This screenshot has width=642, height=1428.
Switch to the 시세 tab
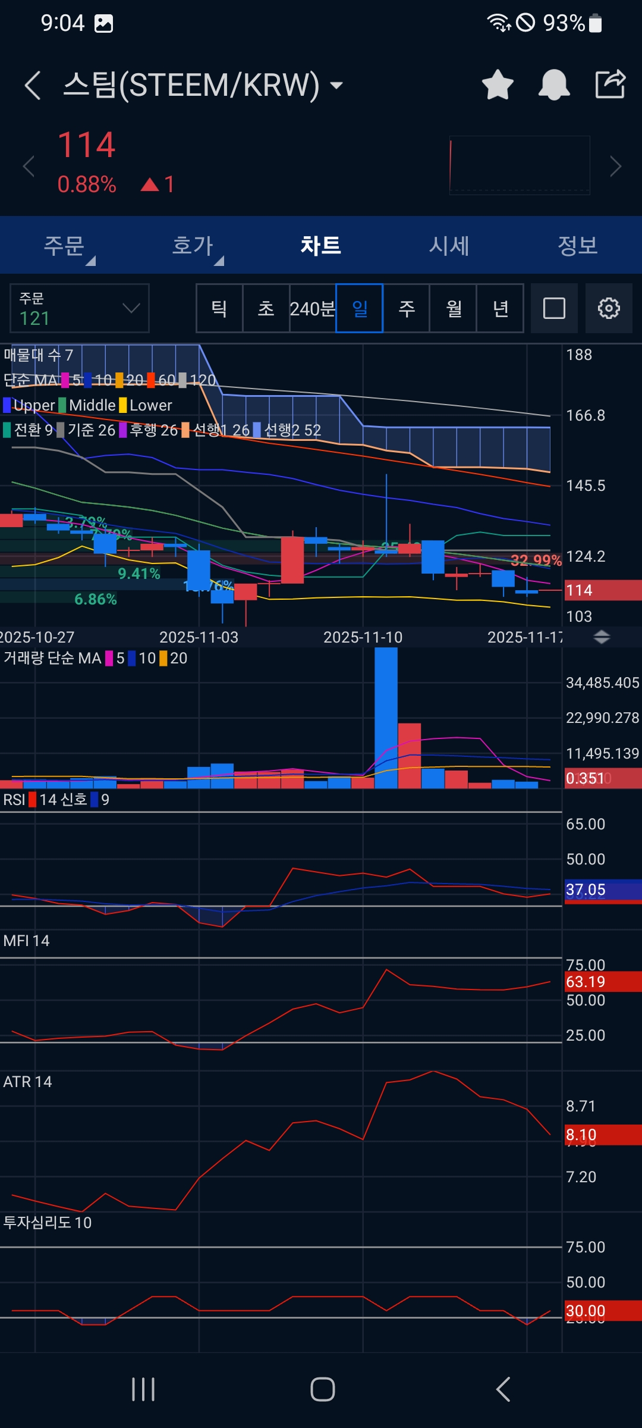(x=449, y=245)
